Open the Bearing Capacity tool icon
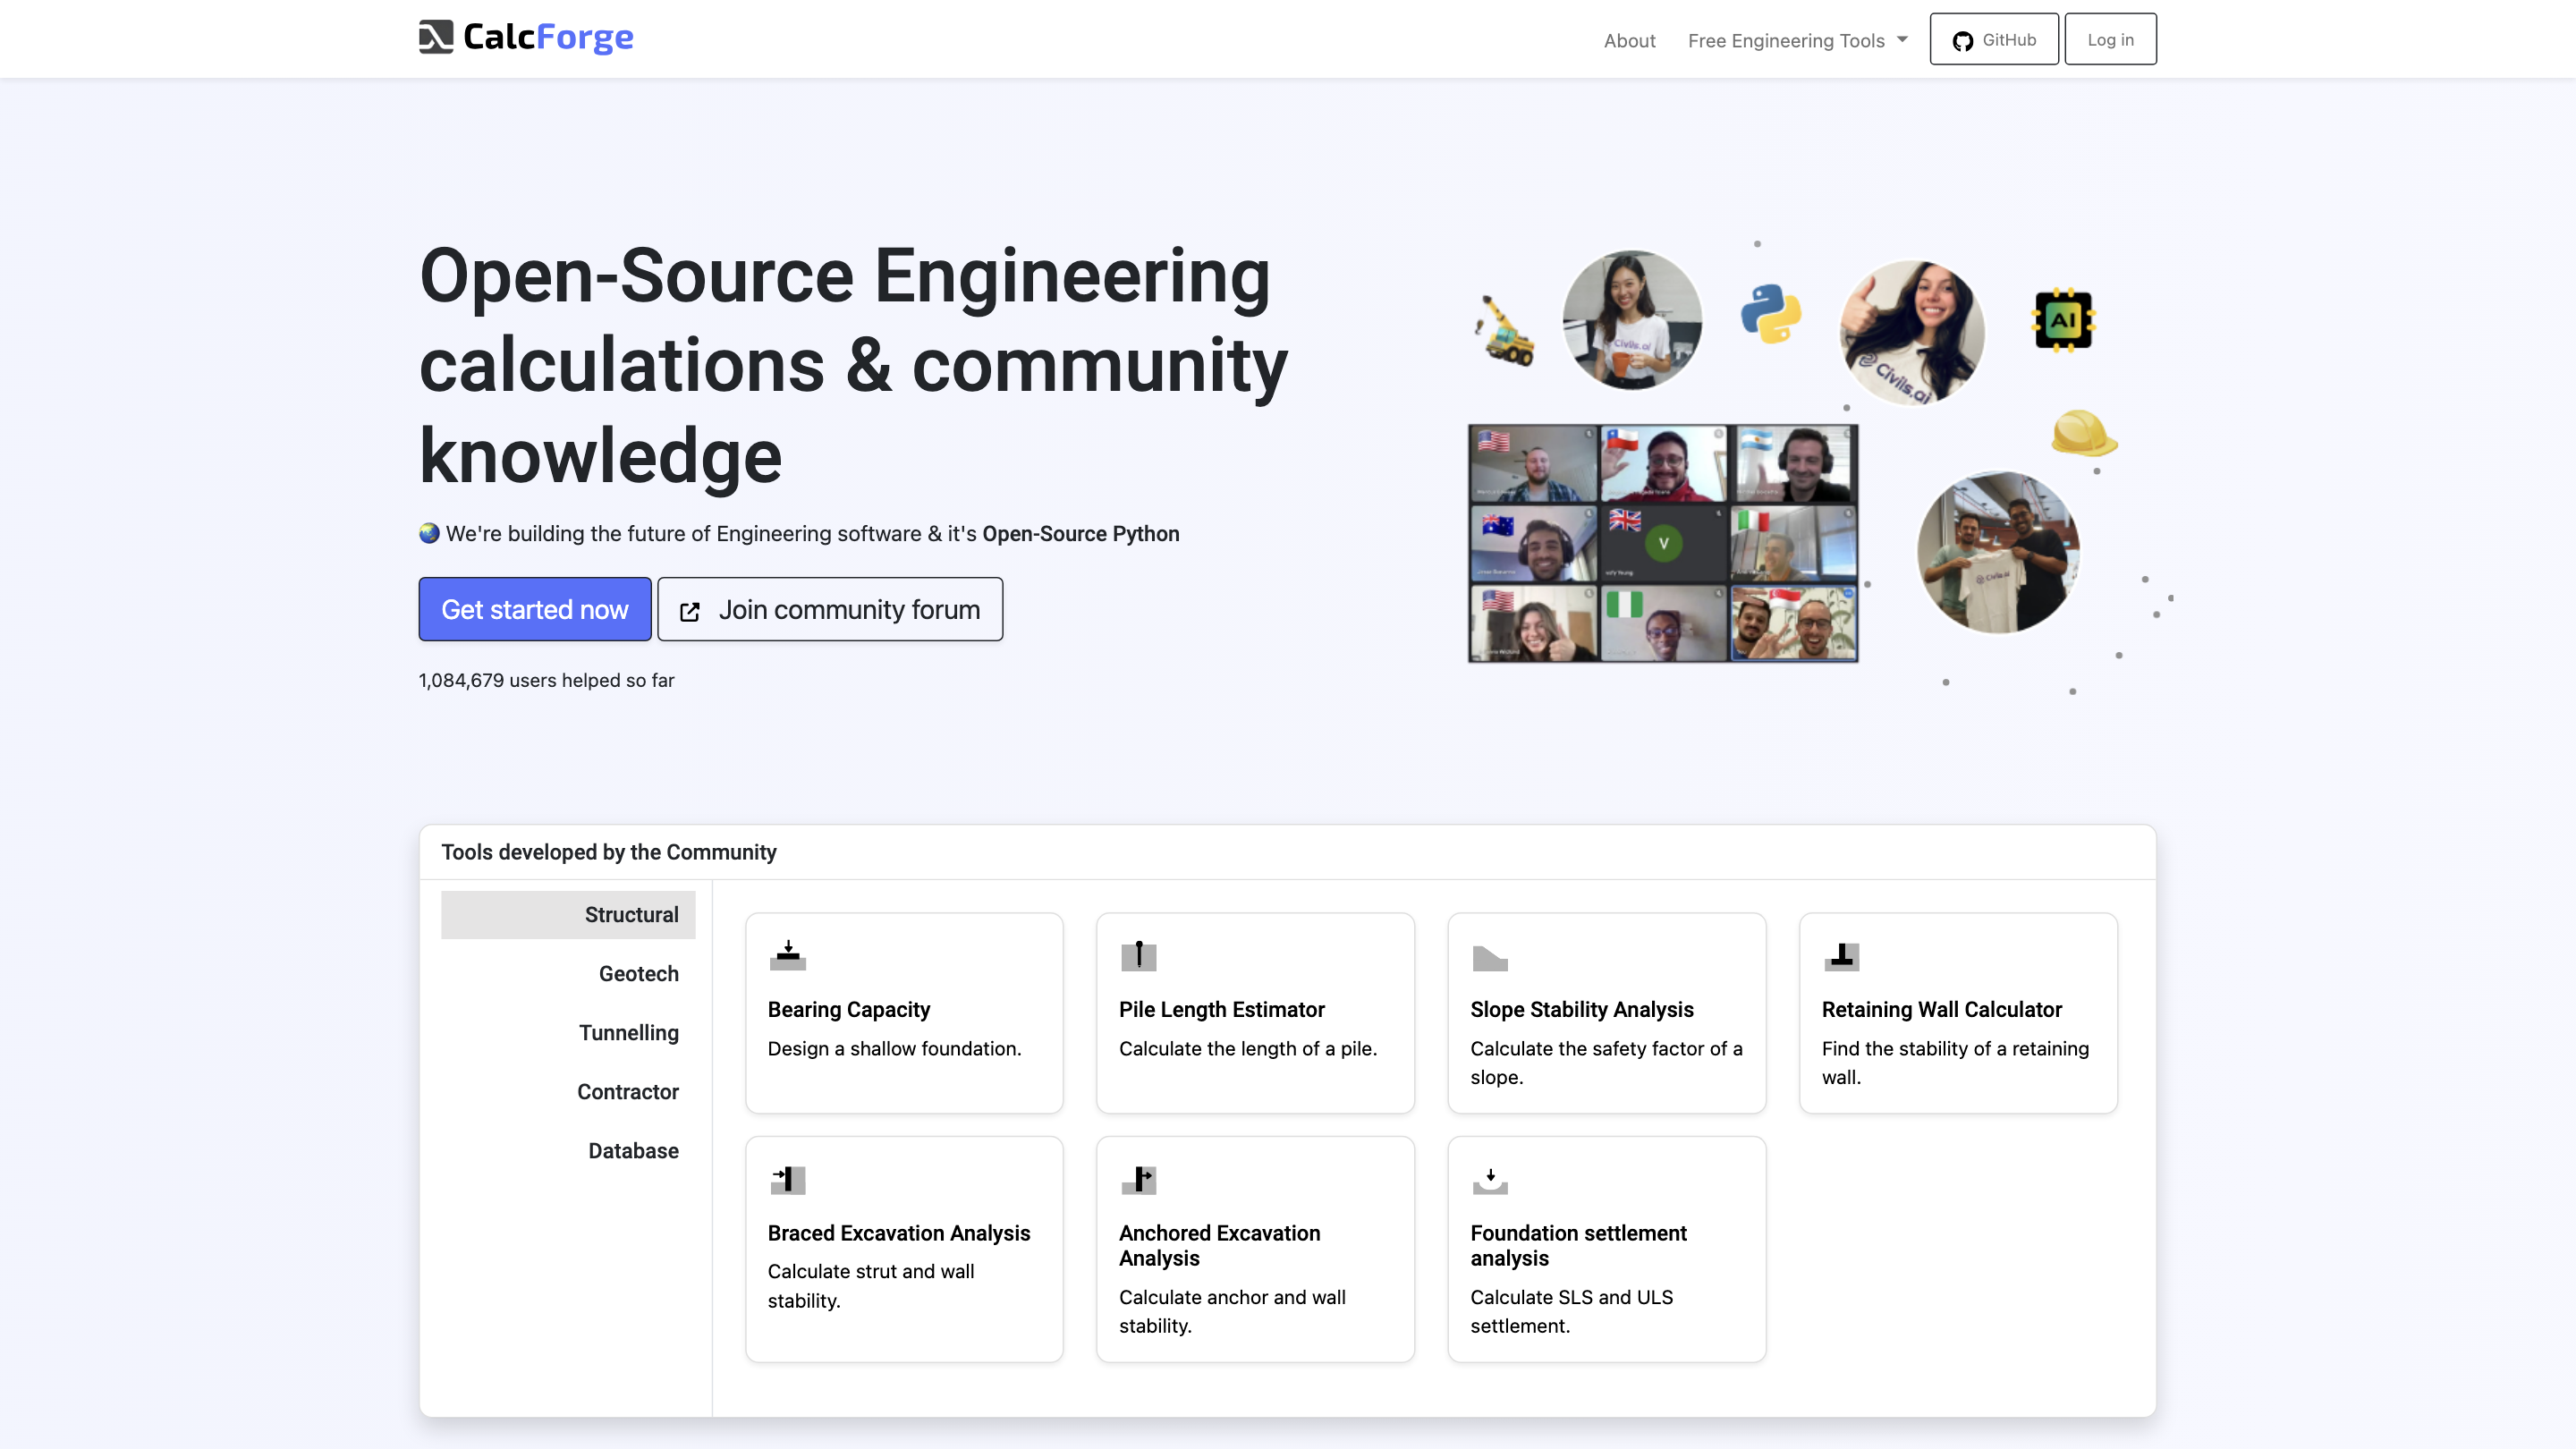This screenshot has width=2576, height=1449. click(x=787, y=956)
